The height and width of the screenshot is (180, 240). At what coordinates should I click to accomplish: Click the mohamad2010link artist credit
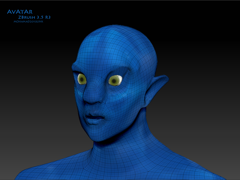pos(28,22)
